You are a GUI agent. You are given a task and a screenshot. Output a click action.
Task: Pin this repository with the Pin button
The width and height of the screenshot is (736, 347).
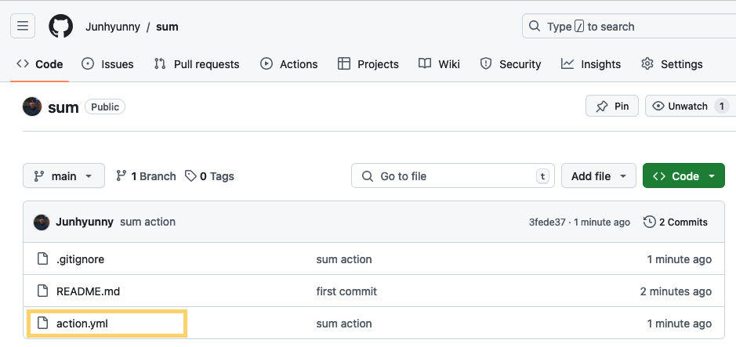click(x=612, y=106)
